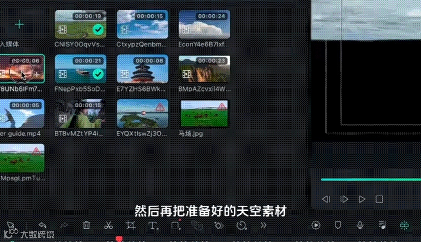Expand more tools with the double-chevron
421x242 pixels.
[263, 225]
